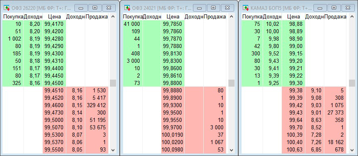Screen dimensions: 358x156
Task: Click Продажа column header in ОФЗ 26220
Action: pyautogui.click(x=97, y=16)
